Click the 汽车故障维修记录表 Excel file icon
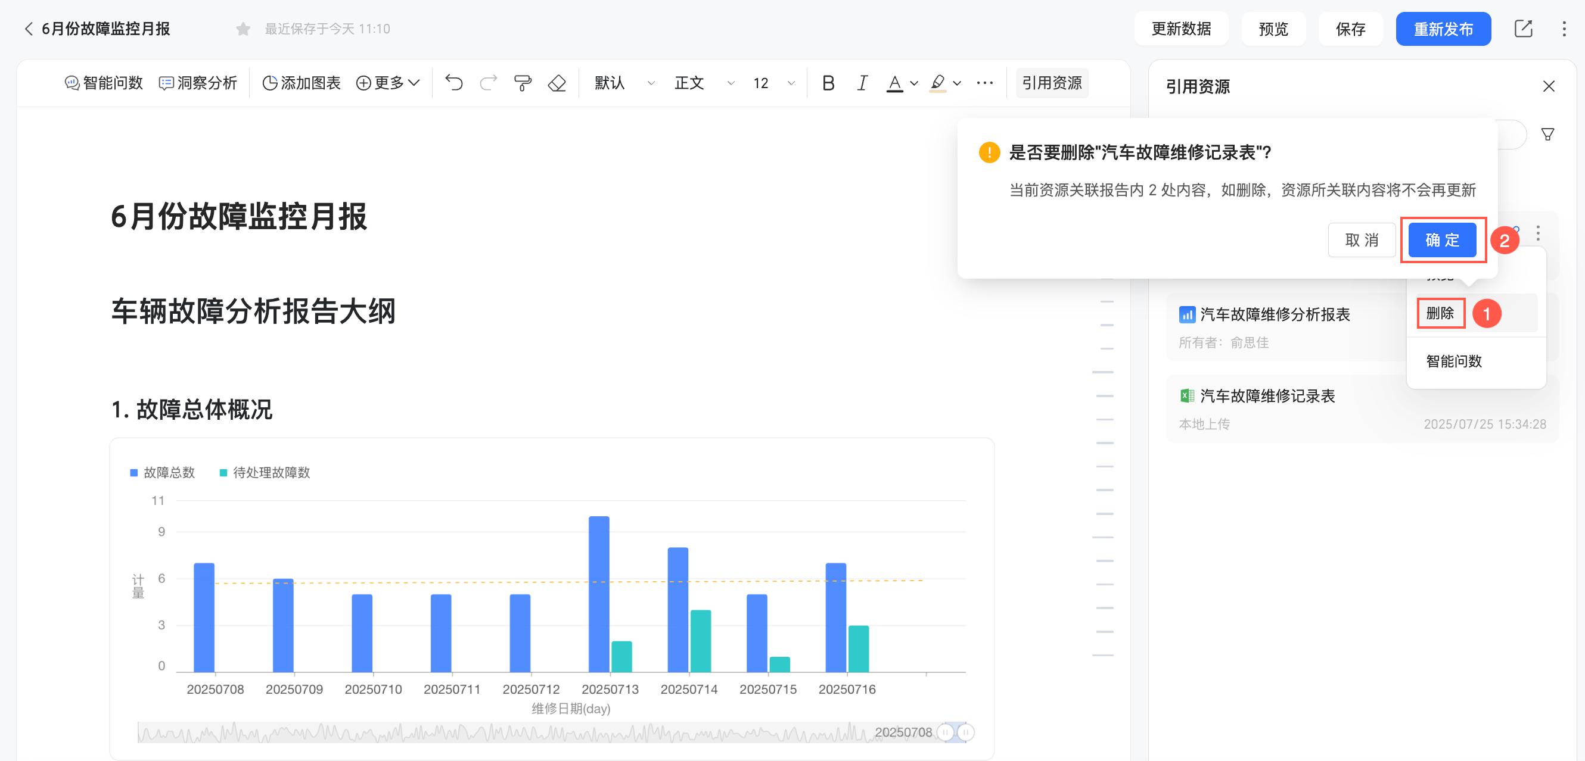1585x761 pixels. click(1187, 397)
